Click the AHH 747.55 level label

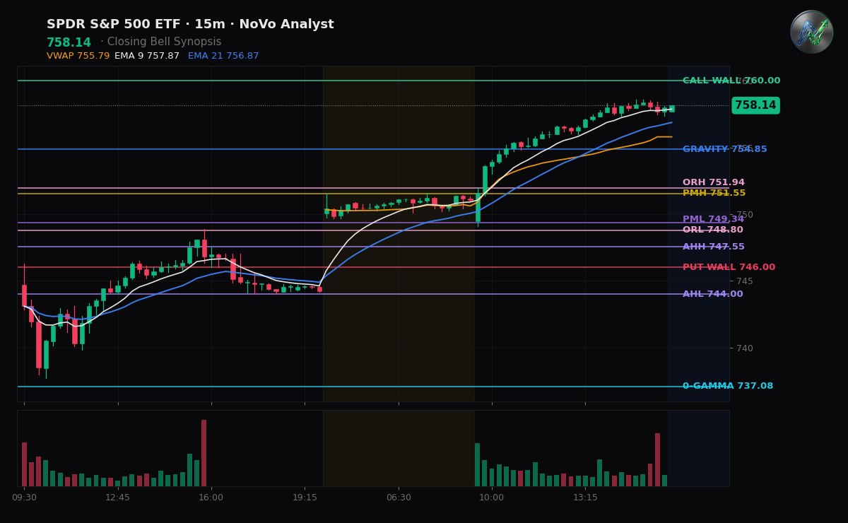714,247
